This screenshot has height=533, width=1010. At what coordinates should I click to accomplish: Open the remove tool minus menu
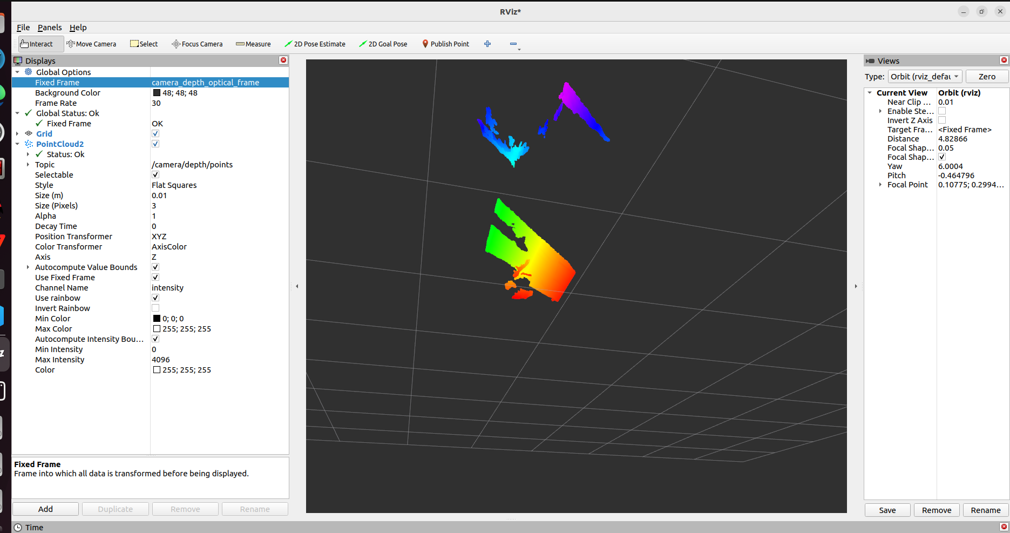click(x=514, y=44)
